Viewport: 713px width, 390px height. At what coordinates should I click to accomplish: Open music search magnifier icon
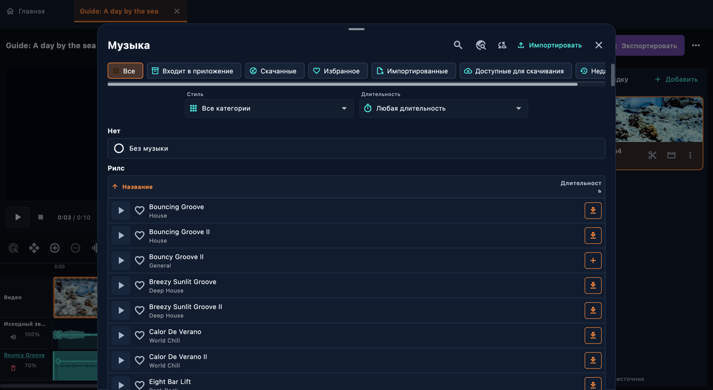(x=458, y=45)
